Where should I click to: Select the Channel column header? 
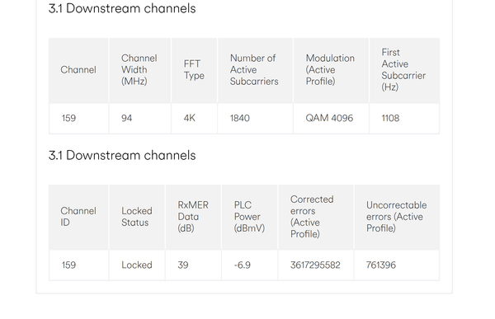(x=78, y=70)
